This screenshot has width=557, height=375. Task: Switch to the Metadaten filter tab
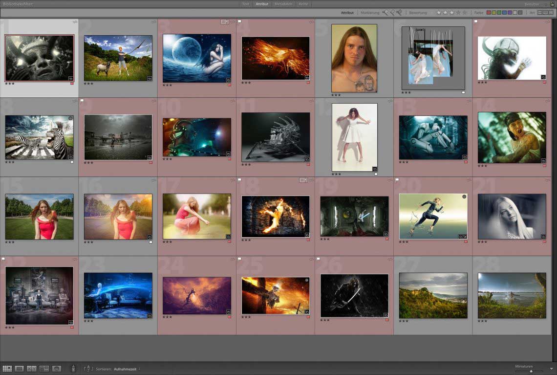(x=283, y=4)
